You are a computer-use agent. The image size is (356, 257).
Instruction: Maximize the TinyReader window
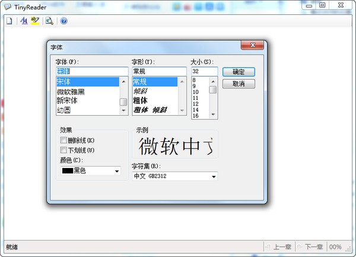click(x=322, y=5)
